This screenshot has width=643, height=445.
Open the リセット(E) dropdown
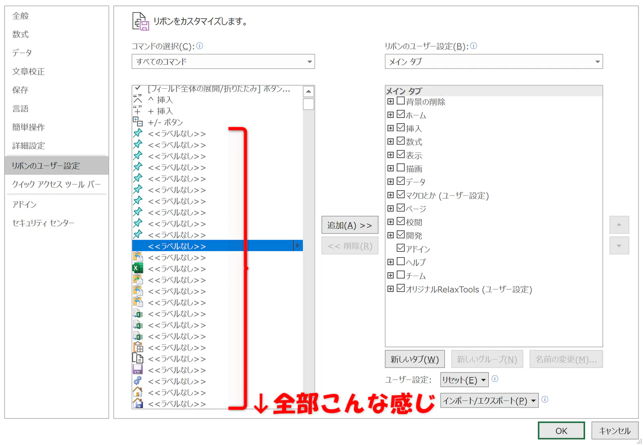click(x=464, y=380)
